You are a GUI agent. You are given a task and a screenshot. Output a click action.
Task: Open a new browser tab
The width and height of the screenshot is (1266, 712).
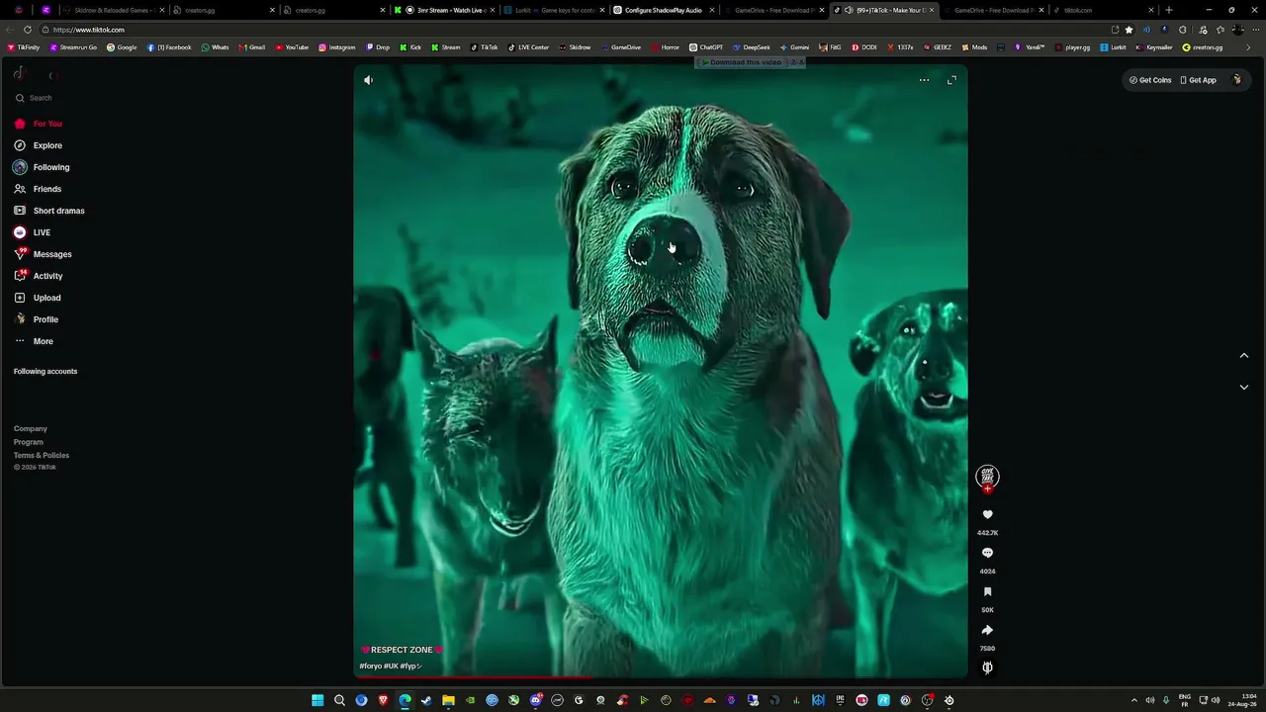click(1168, 10)
